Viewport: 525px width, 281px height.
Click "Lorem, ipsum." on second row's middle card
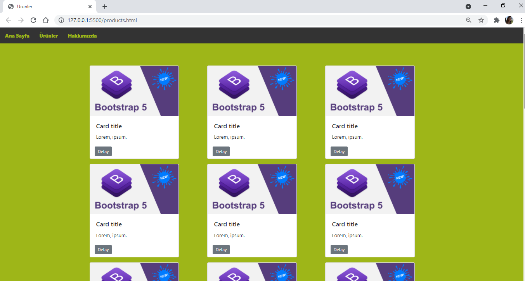229,236
